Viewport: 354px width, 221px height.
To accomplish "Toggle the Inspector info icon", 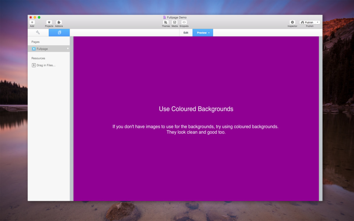I will (292, 22).
